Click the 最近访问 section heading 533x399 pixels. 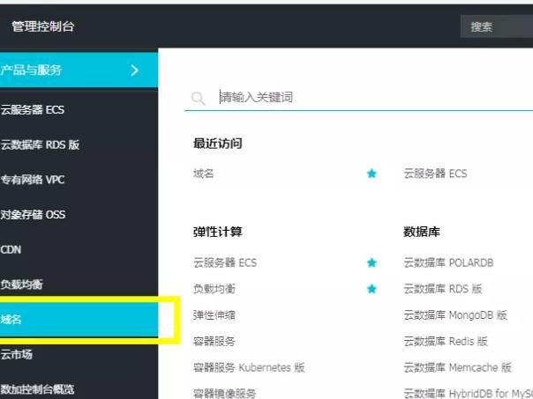(218, 144)
